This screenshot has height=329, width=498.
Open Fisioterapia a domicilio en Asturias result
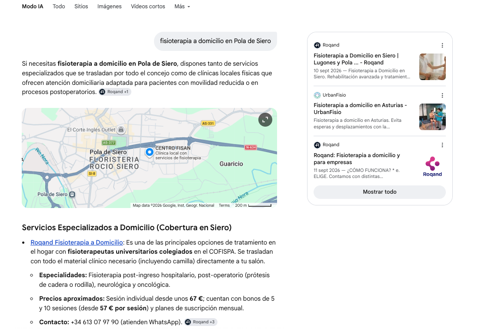click(360, 108)
